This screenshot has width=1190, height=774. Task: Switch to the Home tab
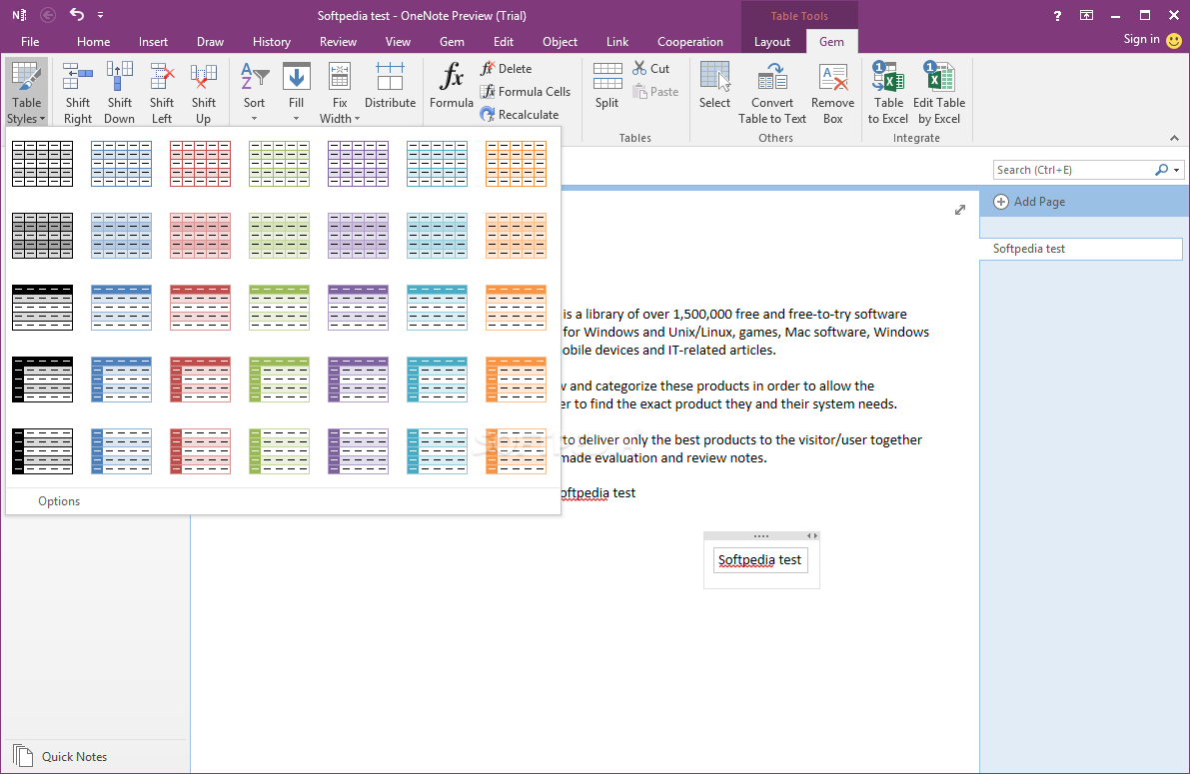pyautogui.click(x=93, y=42)
